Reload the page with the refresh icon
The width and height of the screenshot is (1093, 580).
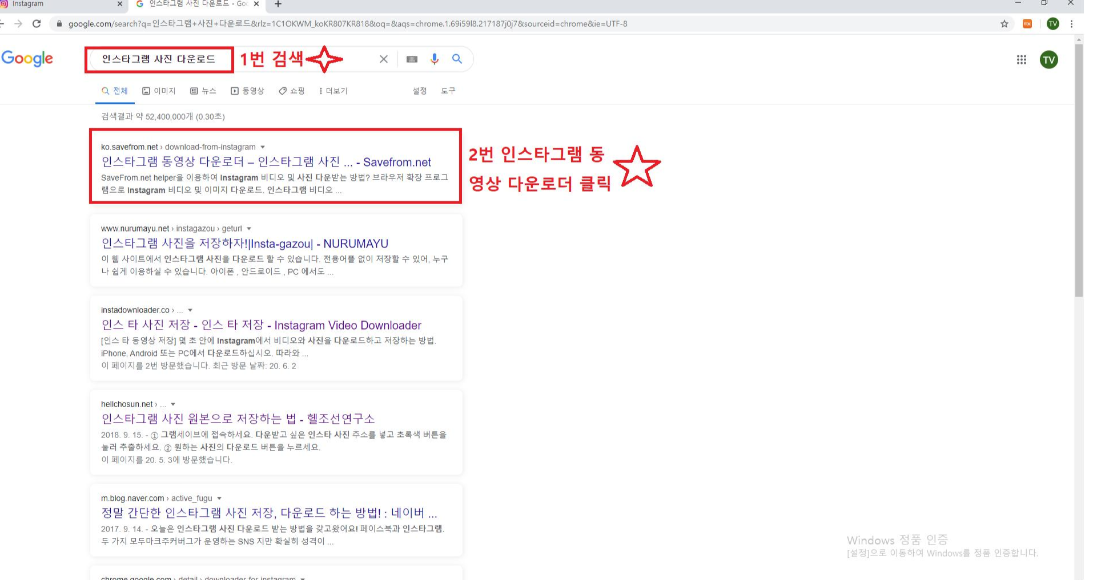[x=37, y=24]
